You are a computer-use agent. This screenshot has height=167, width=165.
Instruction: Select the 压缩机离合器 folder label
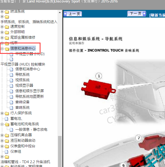(x=21, y=135)
